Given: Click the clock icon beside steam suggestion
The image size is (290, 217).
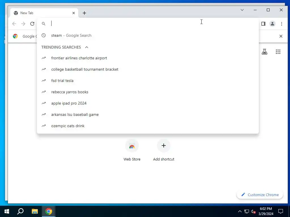Looking at the screenshot, I should pos(43,35).
